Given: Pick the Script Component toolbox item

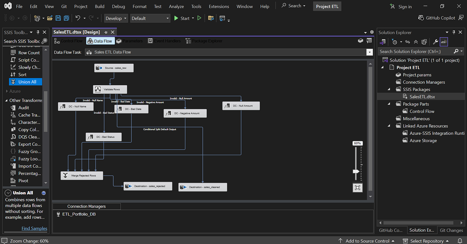Looking at the screenshot, I should 25,60.
